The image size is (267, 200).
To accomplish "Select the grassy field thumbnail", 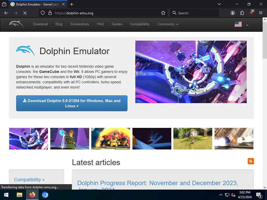I will (x=193, y=139).
